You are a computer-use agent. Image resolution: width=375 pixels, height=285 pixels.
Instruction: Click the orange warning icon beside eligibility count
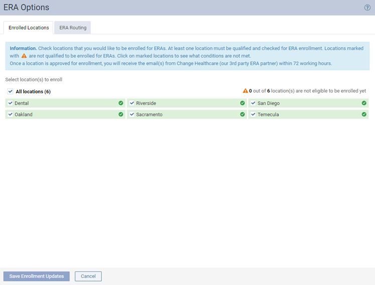tap(245, 91)
